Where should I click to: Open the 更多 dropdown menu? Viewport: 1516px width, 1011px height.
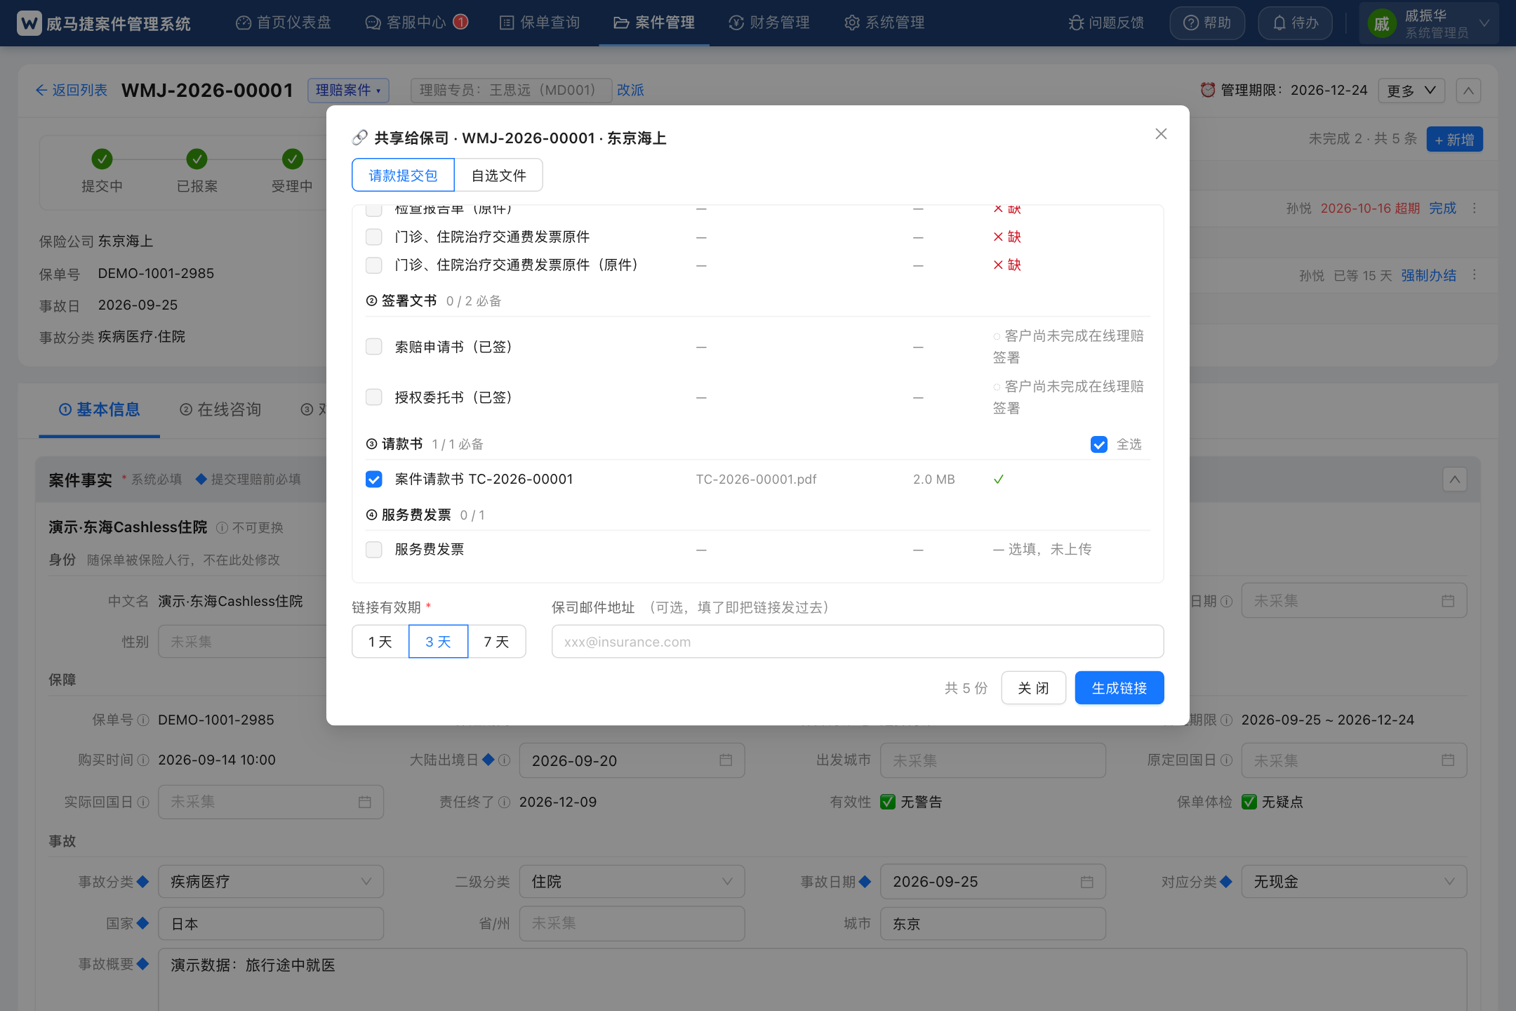(x=1411, y=91)
